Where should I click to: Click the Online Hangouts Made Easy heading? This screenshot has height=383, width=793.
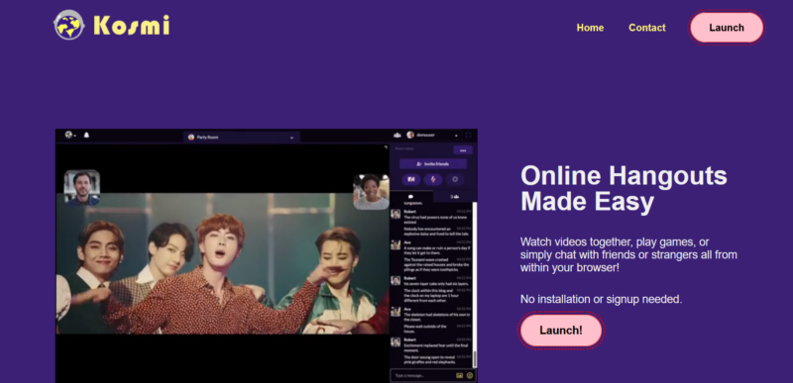[x=623, y=189]
